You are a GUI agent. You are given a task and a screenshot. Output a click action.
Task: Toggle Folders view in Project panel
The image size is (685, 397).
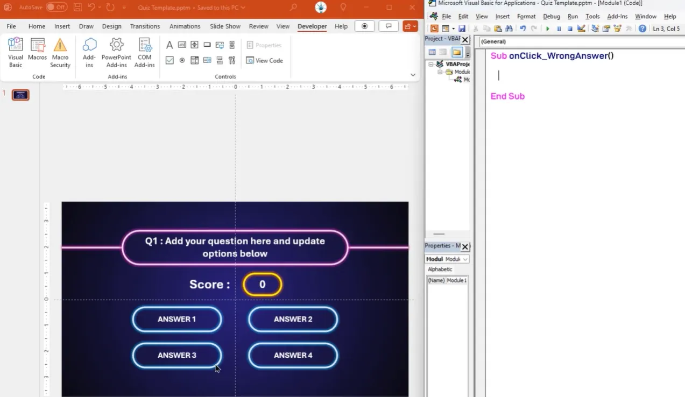456,52
